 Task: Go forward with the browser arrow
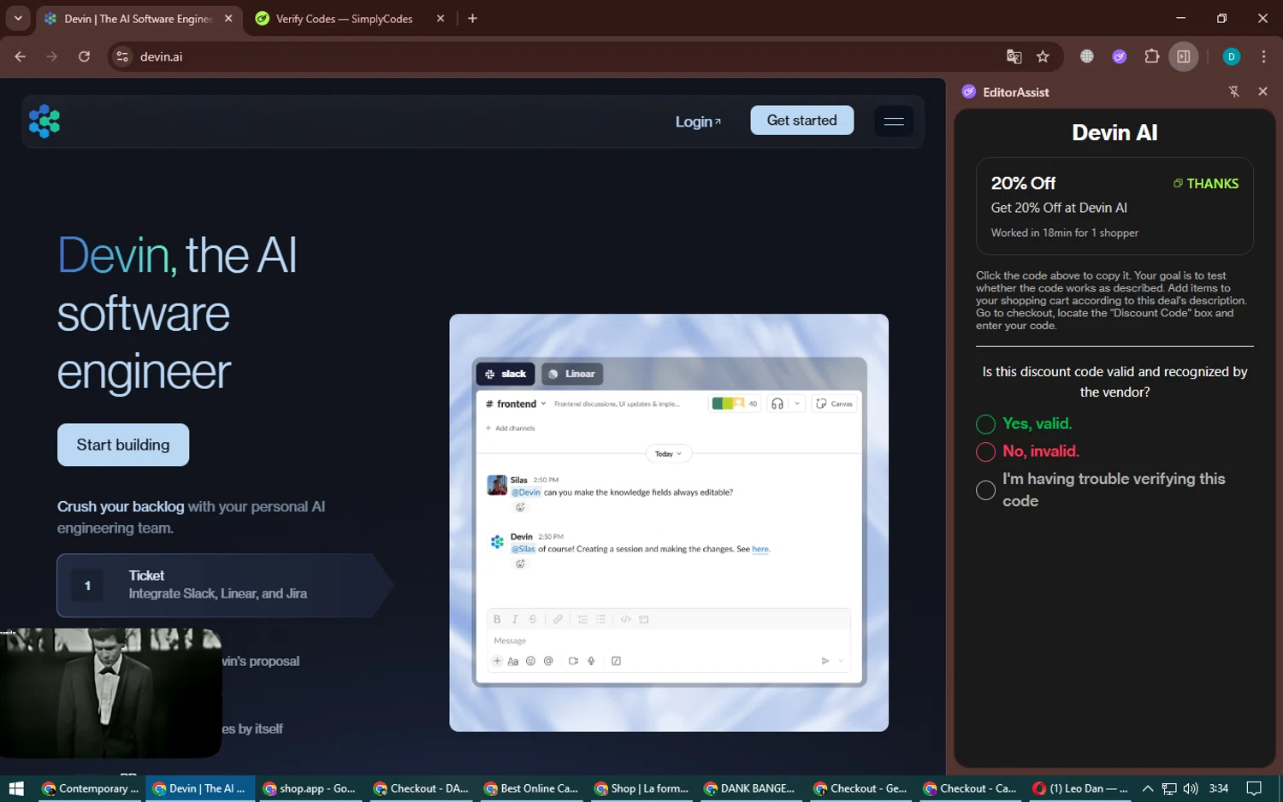click(52, 56)
